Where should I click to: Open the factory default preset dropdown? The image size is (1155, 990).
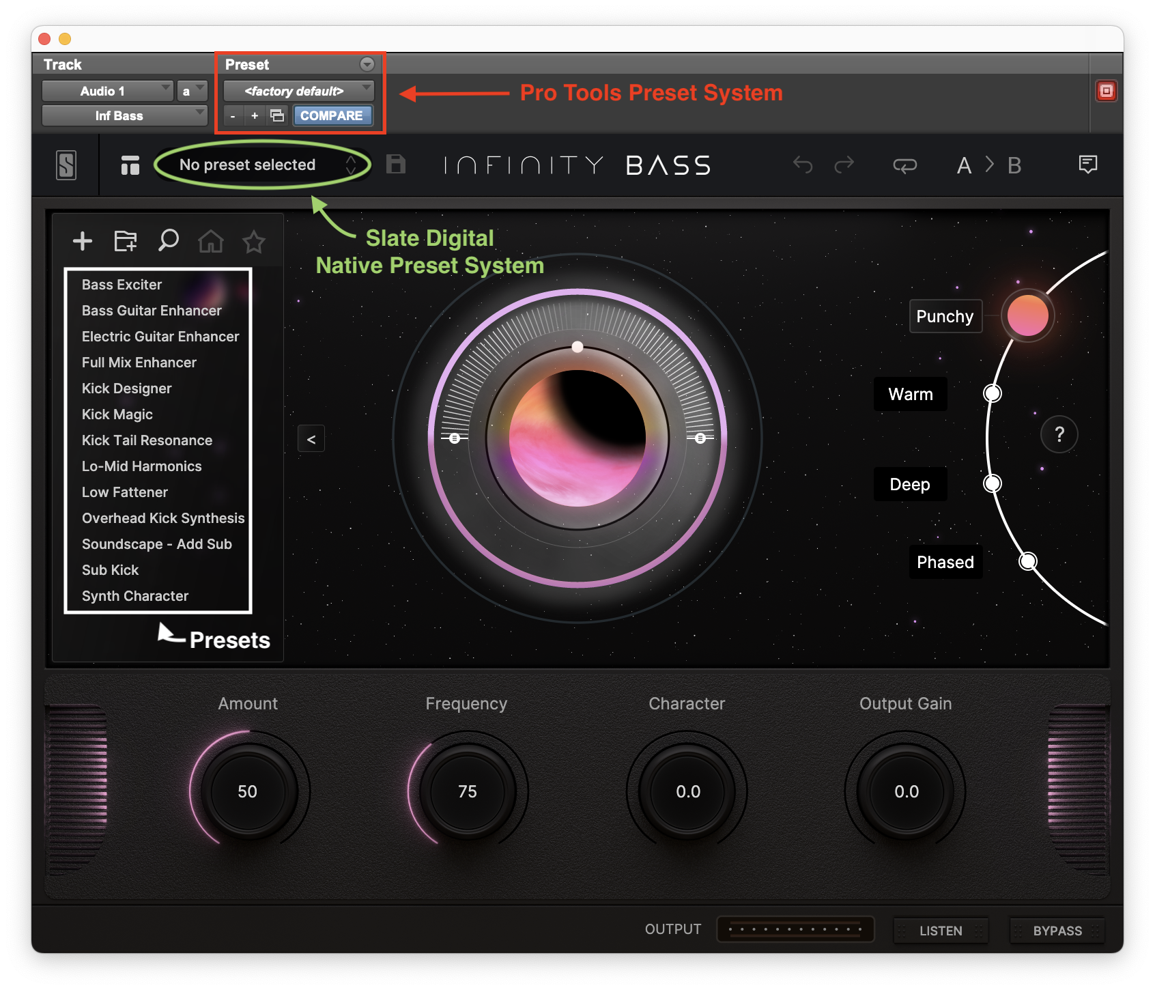(299, 91)
